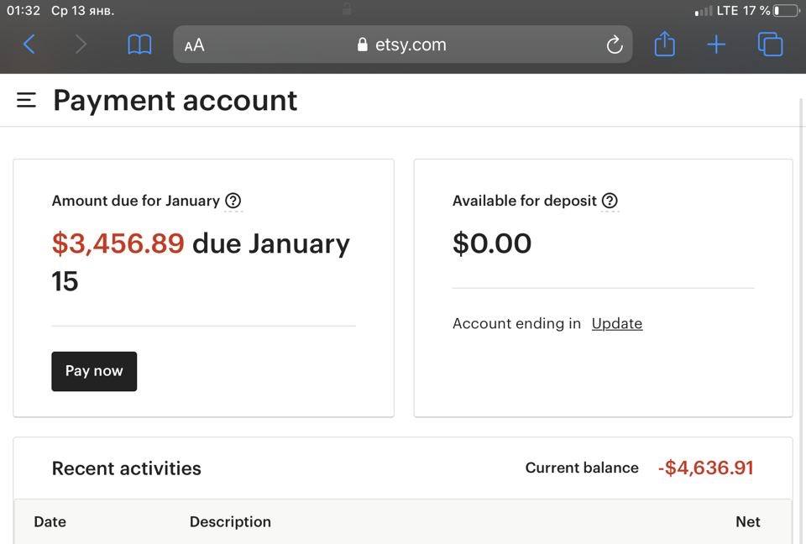Viewport: 806px width, 544px height.
Task: Add a new tab with plus icon
Action: tap(716, 44)
